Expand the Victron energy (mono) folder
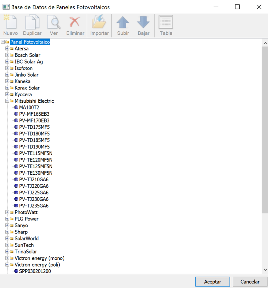268x288 pixels. click(x=7, y=258)
